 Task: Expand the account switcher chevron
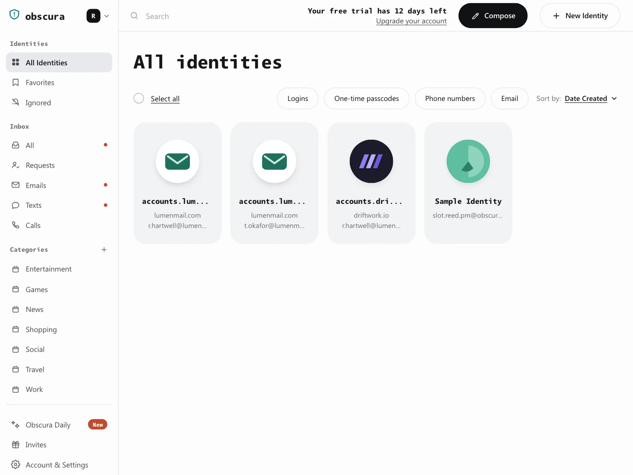(x=106, y=16)
